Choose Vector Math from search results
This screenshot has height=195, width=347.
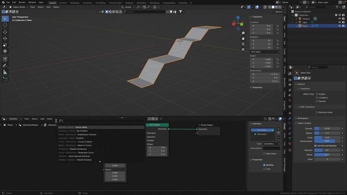pos(101,128)
